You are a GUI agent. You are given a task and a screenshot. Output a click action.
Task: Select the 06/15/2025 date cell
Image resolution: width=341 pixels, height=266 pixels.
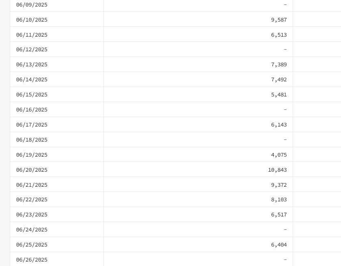57,94
